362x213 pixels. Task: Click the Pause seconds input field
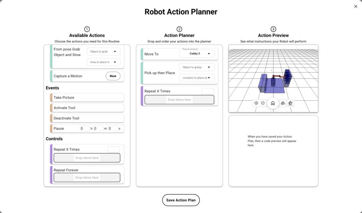point(113,128)
